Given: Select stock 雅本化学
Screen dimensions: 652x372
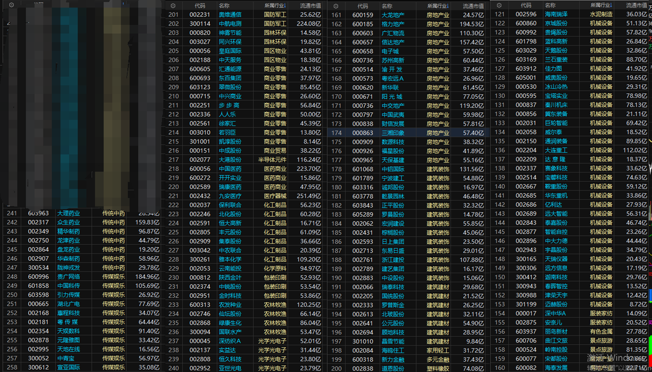Looking at the screenshot, I should [230, 259].
